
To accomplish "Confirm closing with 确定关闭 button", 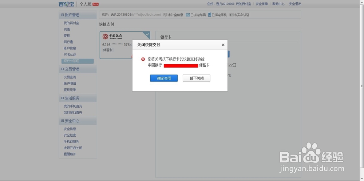I will (x=164, y=78).
